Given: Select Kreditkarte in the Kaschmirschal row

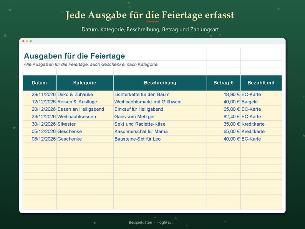Looking at the screenshot, I should (261, 131).
